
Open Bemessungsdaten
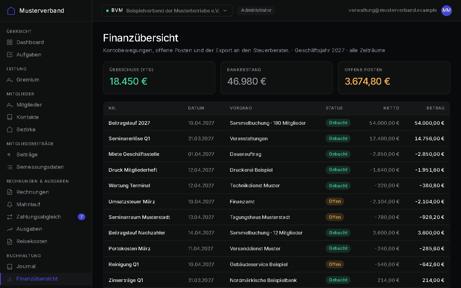point(46,167)
